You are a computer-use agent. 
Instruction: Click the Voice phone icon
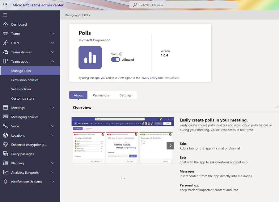6,126
